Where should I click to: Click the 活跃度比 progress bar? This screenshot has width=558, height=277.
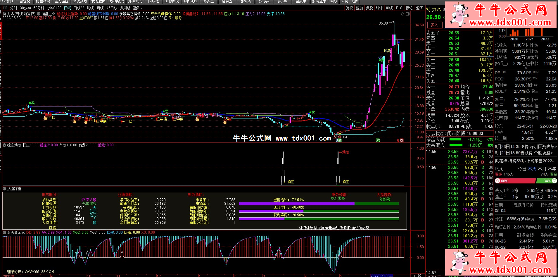[319, 211]
